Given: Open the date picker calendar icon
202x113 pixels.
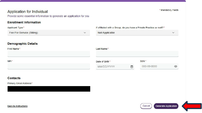Looking at the screenshot, I should point(132,67).
